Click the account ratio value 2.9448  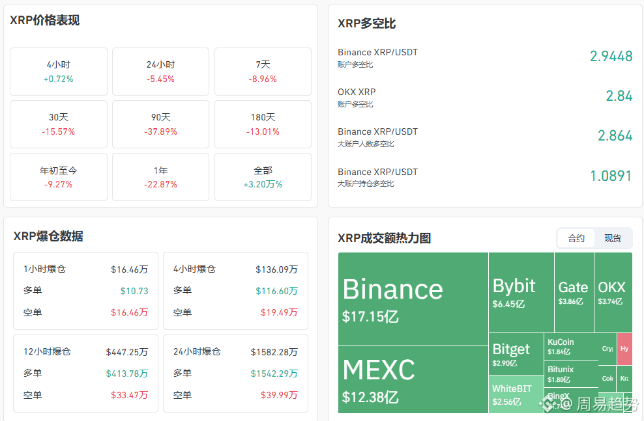[x=611, y=56]
